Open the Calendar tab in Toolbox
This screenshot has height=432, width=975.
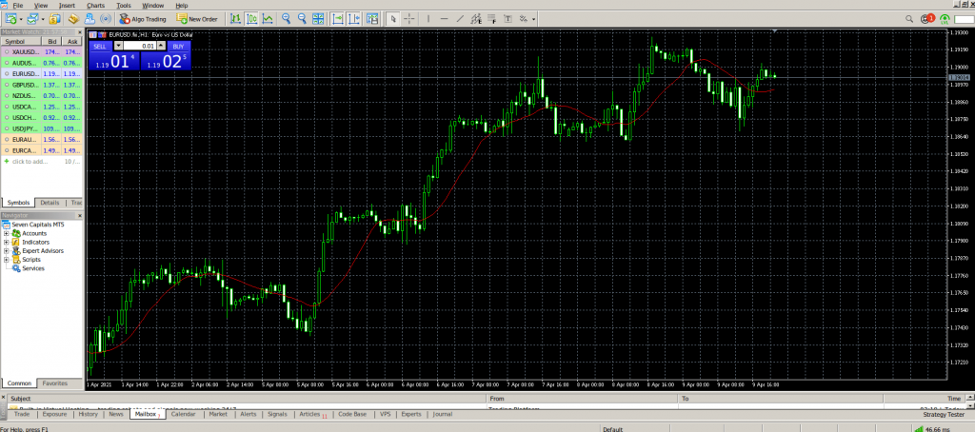184,414
